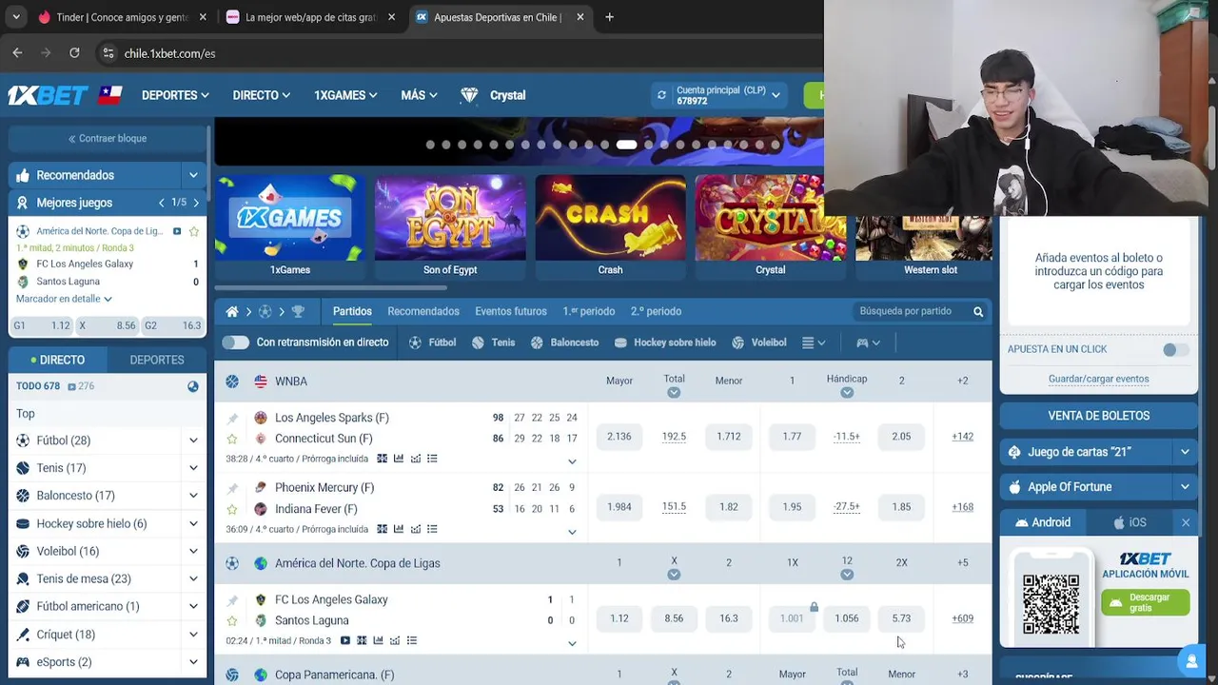Click Contraer bloque button
This screenshot has height=685, width=1218.
pyautogui.click(x=108, y=138)
